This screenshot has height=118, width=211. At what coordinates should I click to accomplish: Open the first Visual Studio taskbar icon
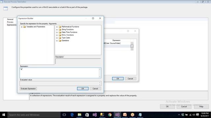[95, 115]
